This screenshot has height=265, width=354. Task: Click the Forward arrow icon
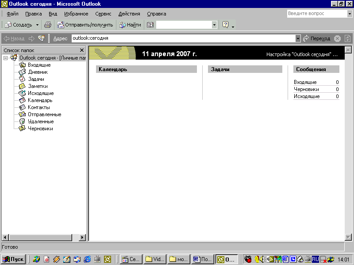pos(31,38)
